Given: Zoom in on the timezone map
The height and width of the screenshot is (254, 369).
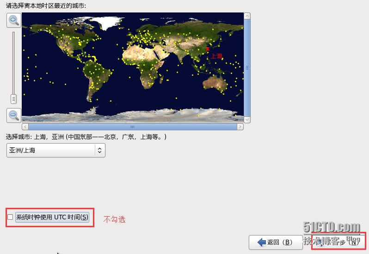Looking at the screenshot, I should tap(14, 20).
